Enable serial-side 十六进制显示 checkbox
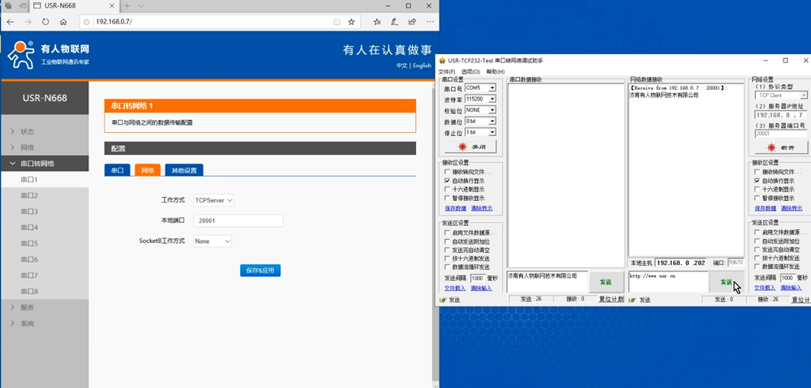 click(x=448, y=190)
